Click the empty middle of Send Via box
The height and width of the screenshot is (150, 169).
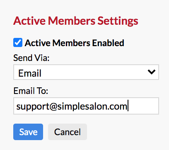(94, 72)
